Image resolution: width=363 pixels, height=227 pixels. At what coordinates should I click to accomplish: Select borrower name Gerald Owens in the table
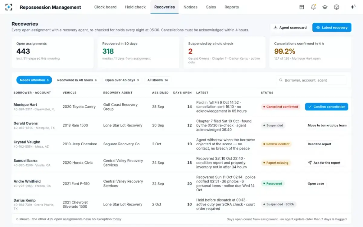26,123
